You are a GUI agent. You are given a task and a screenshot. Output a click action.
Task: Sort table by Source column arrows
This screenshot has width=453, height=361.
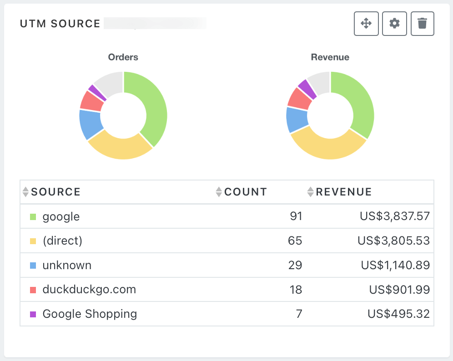(x=25, y=192)
